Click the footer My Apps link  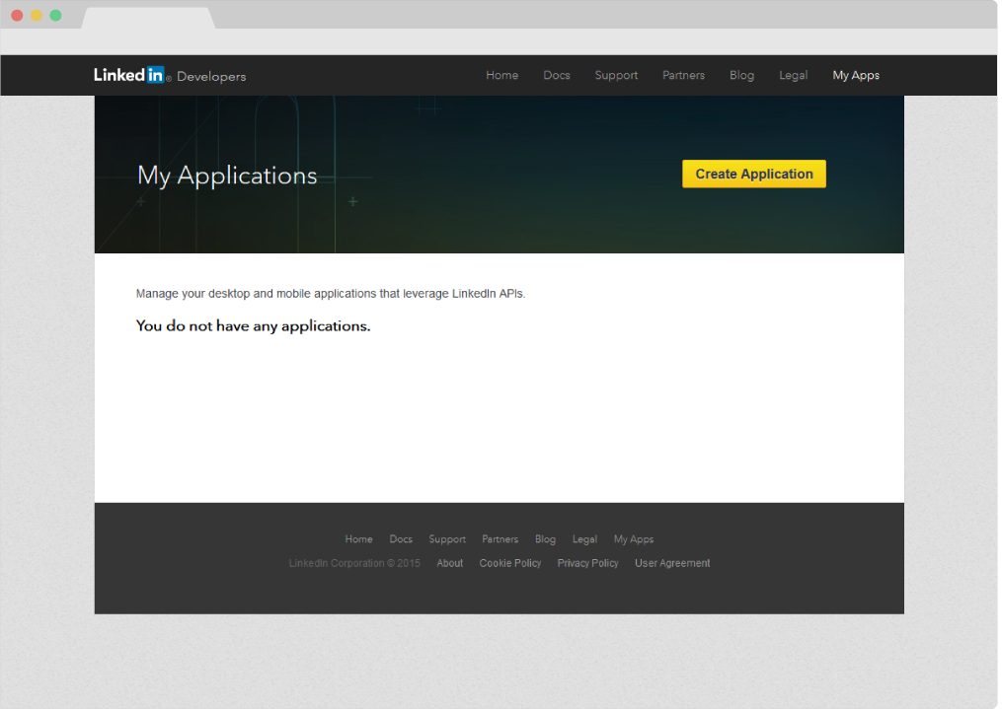click(634, 539)
